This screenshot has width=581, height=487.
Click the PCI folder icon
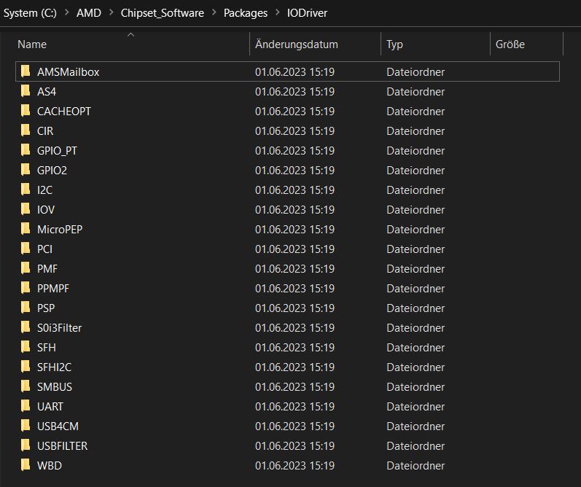pos(26,248)
